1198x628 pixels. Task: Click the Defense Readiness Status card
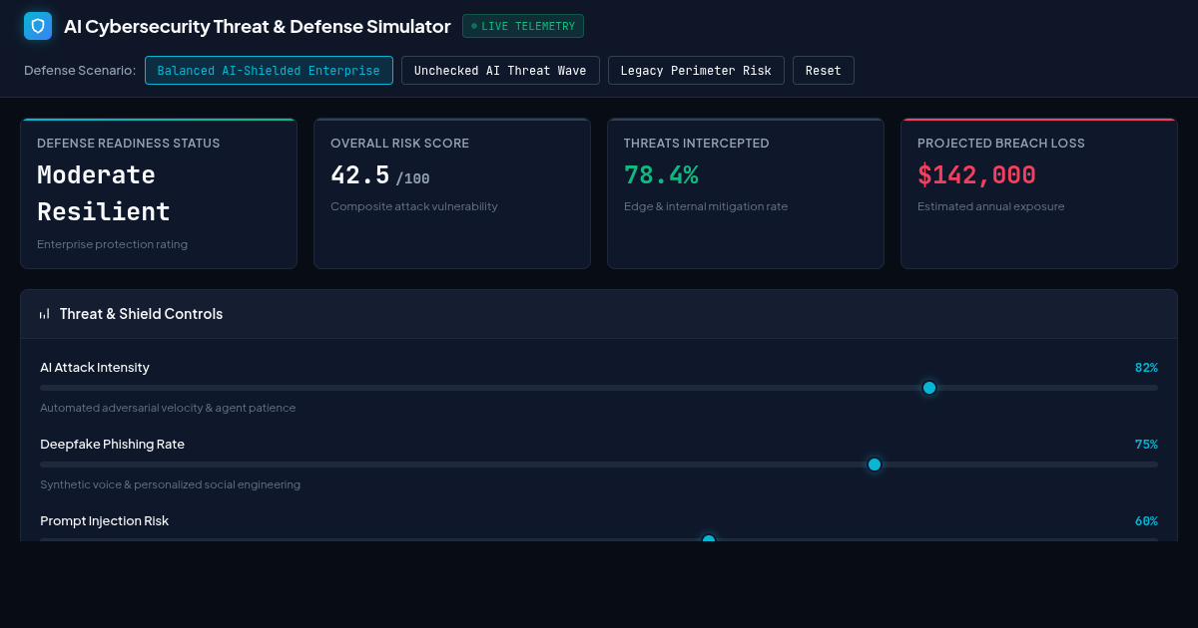[159, 193]
